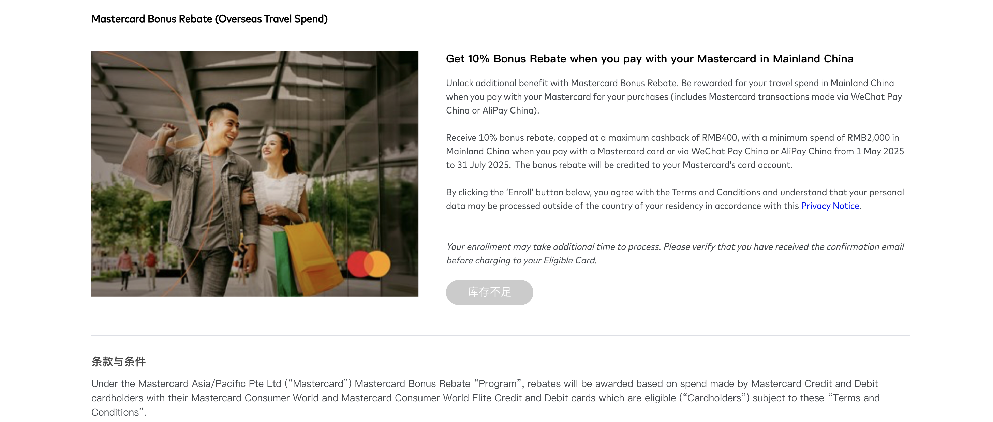Click the Unlock additional benefit paragraph
The width and height of the screenshot is (993, 422).
click(x=673, y=97)
